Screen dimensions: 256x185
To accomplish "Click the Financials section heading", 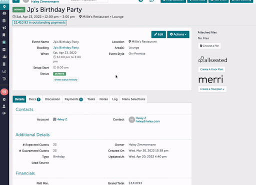I will (25, 173).
